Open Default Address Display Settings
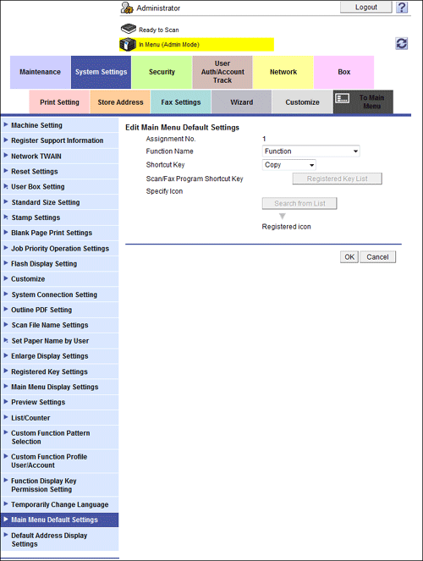Image resolution: width=423 pixels, height=561 pixels. pyautogui.click(x=60, y=540)
